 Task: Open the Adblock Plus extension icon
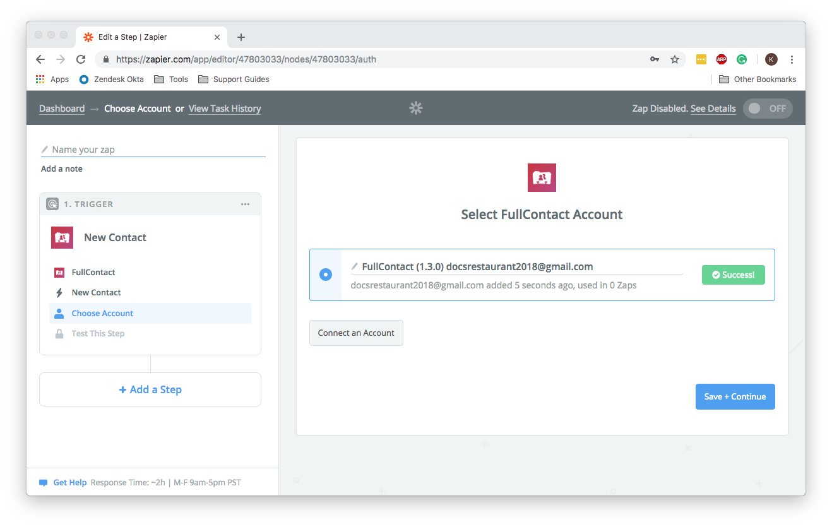722,59
